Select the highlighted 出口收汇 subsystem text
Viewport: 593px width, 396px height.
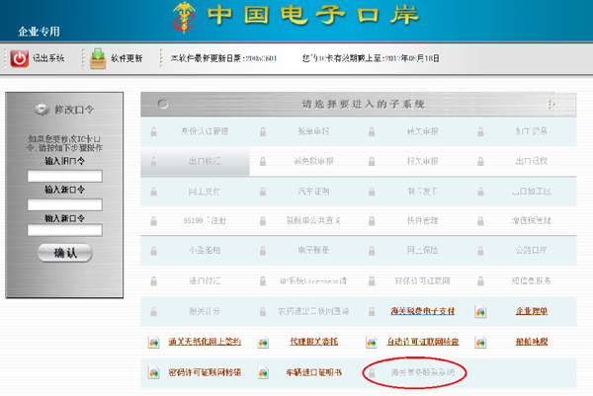tap(205, 161)
